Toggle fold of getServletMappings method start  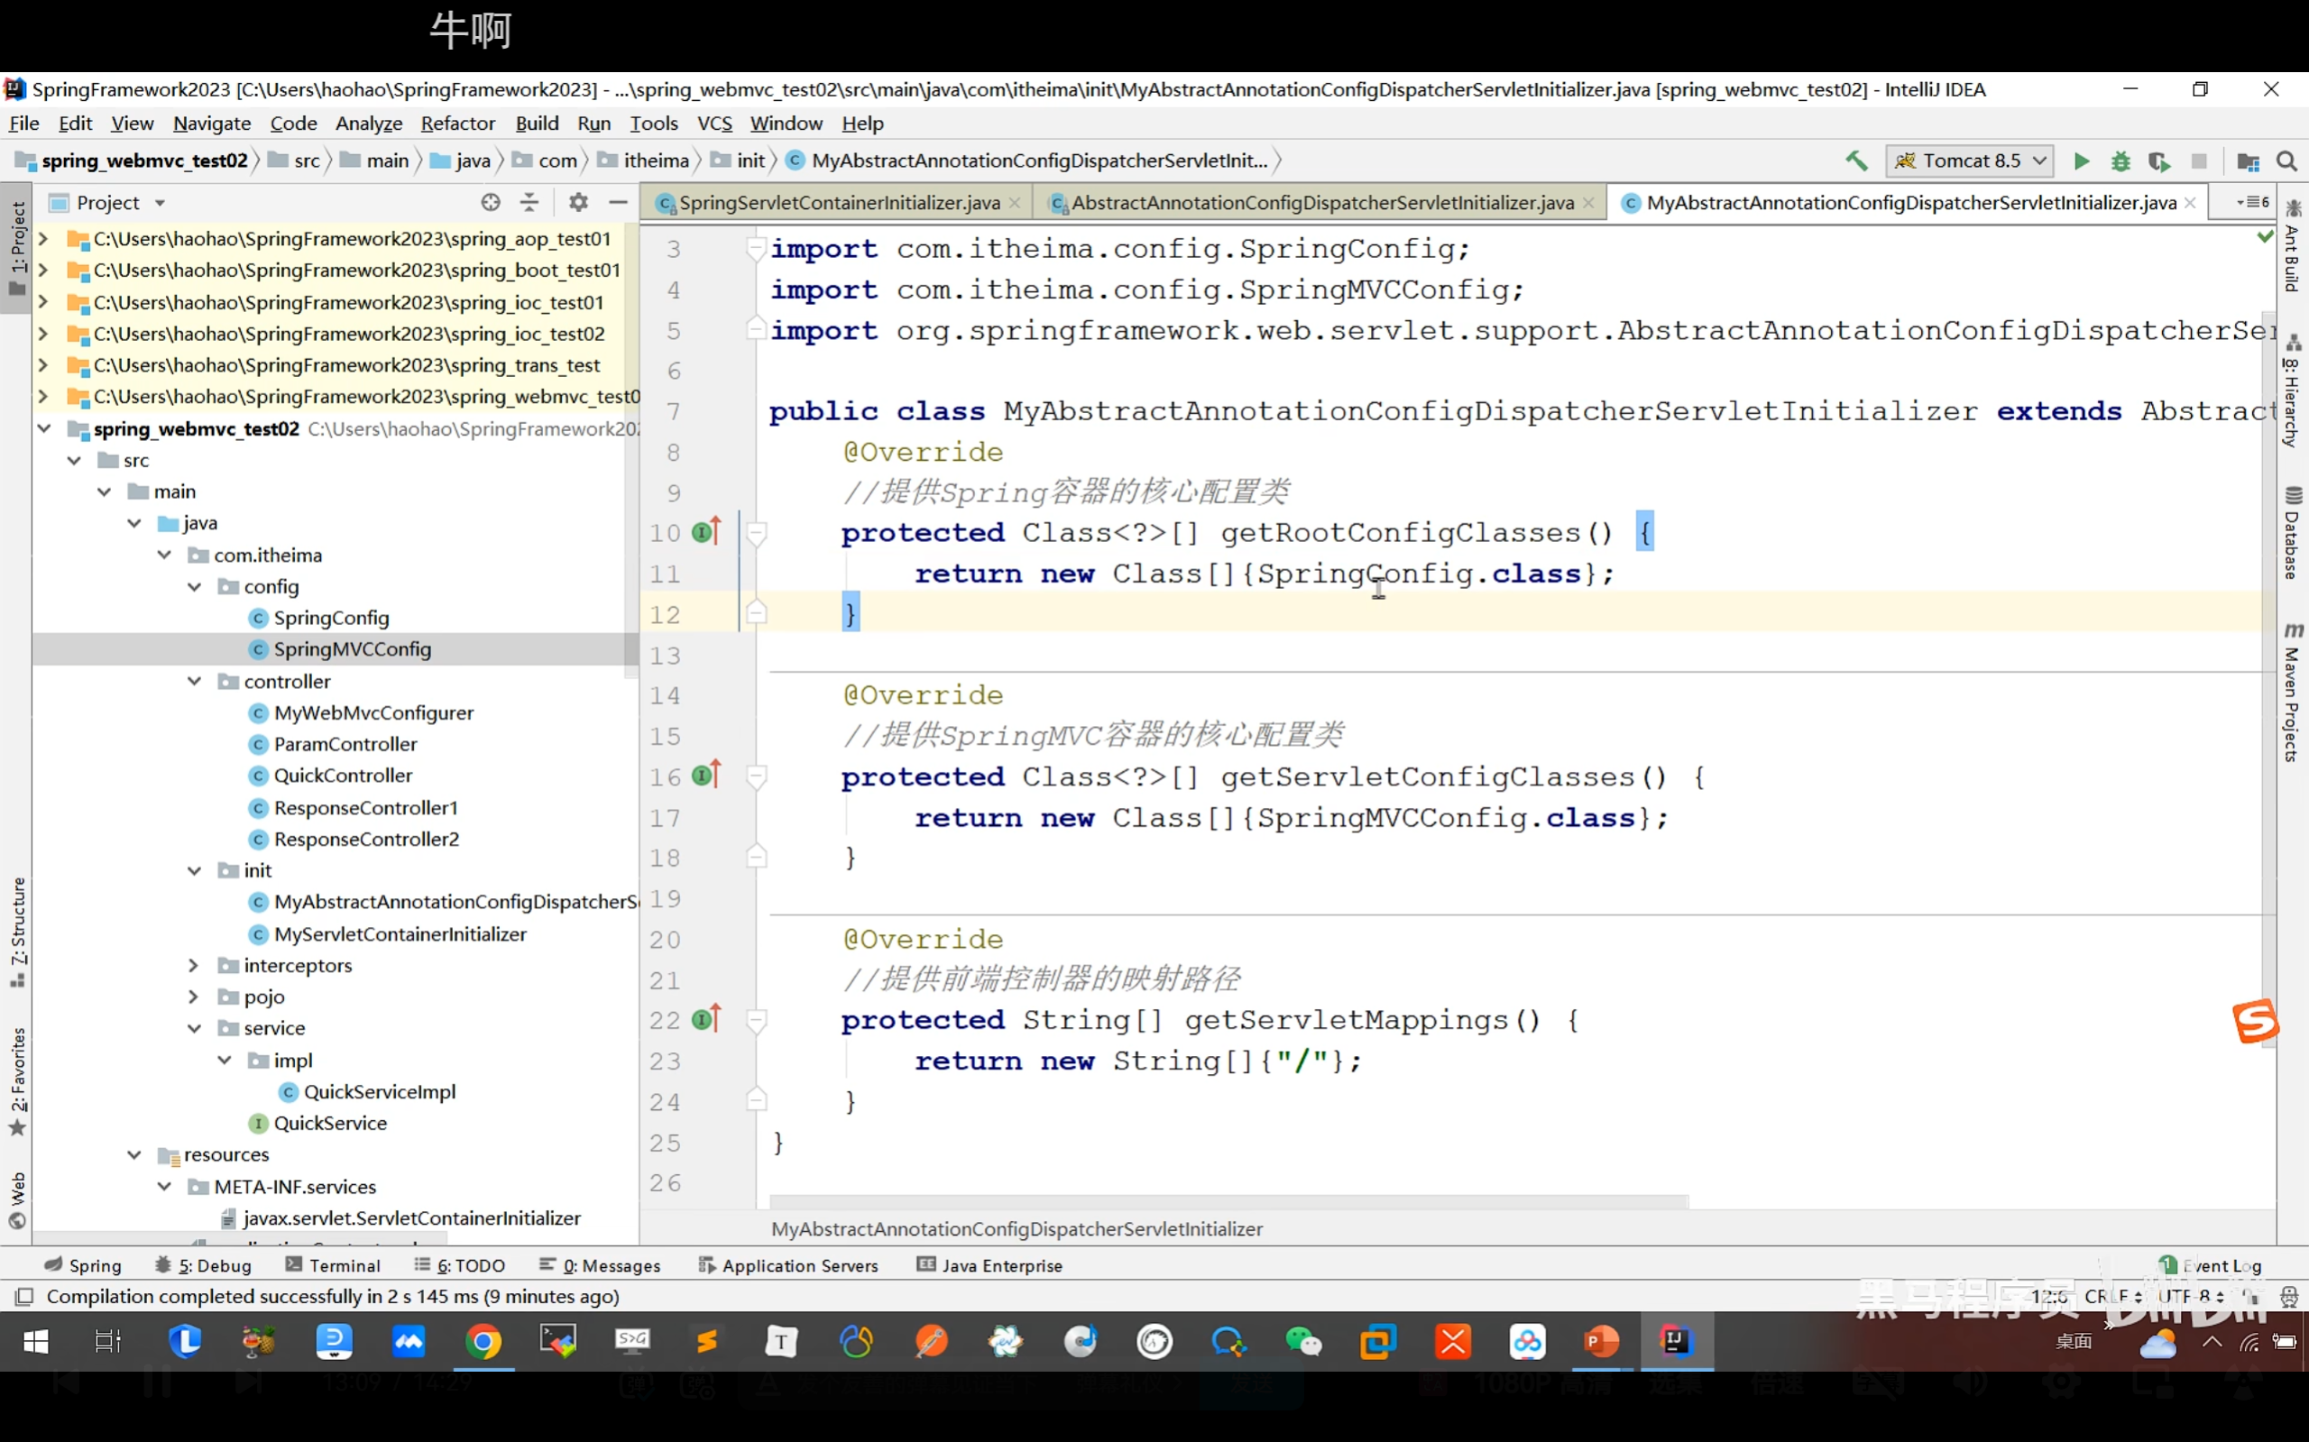click(757, 1021)
